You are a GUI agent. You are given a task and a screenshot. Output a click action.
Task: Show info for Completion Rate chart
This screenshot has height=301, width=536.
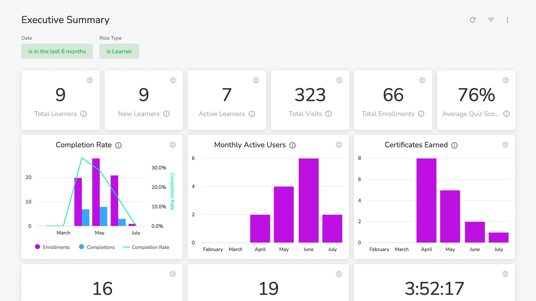click(x=118, y=145)
